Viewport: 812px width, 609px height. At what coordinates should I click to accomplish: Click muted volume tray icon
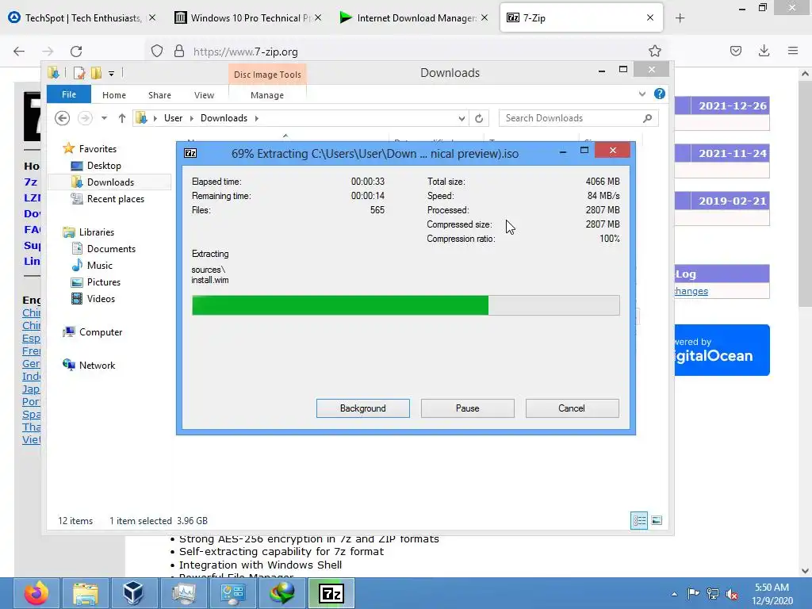[732, 594]
